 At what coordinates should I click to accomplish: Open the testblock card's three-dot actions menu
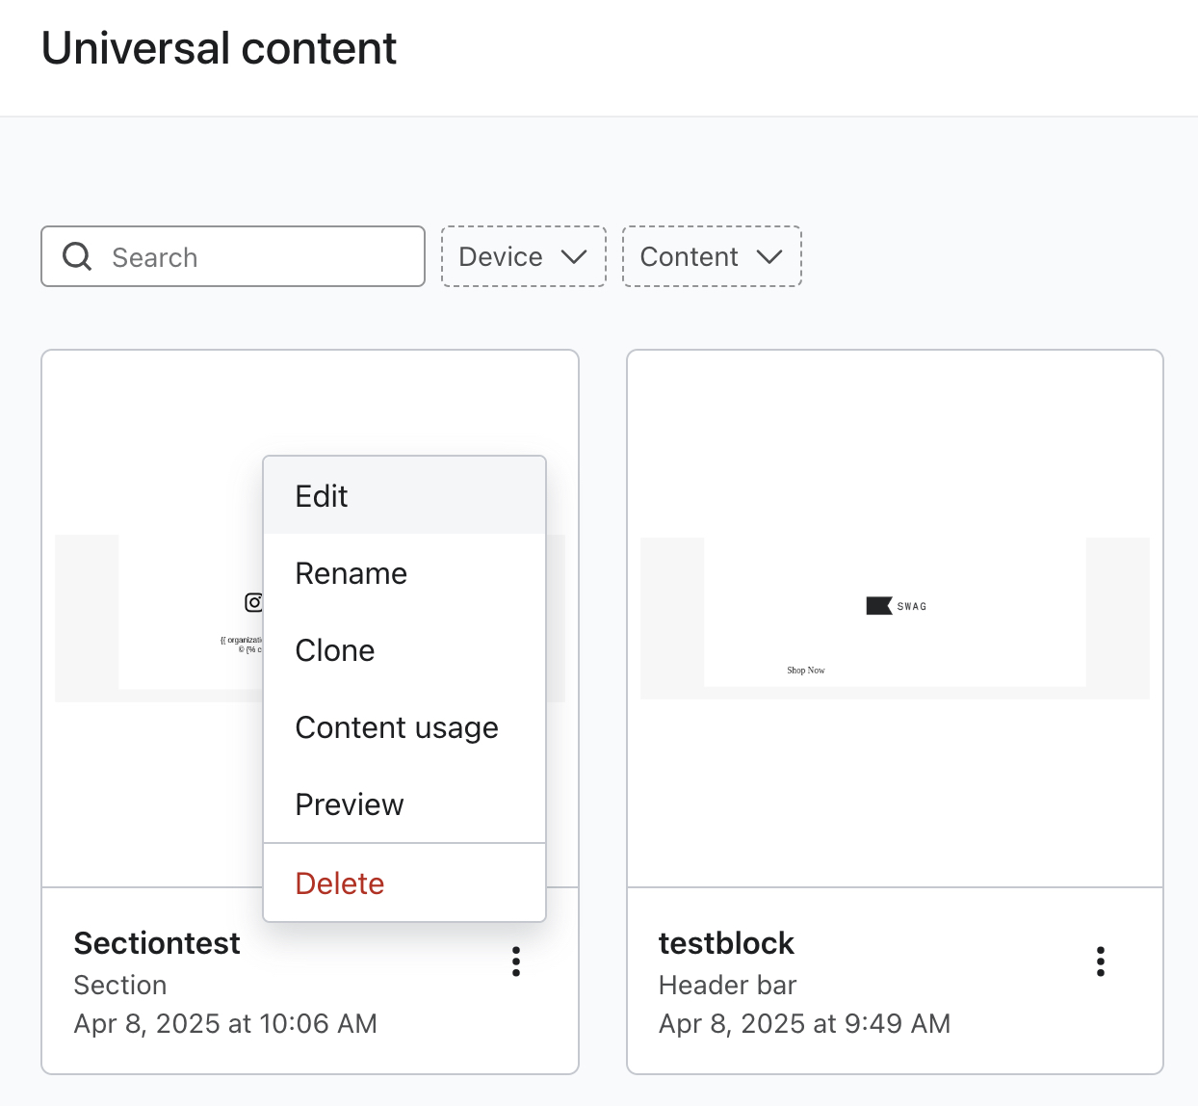pyautogui.click(x=1101, y=961)
